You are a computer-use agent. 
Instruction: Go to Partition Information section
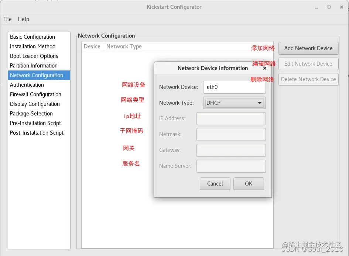[x=39, y=66]
